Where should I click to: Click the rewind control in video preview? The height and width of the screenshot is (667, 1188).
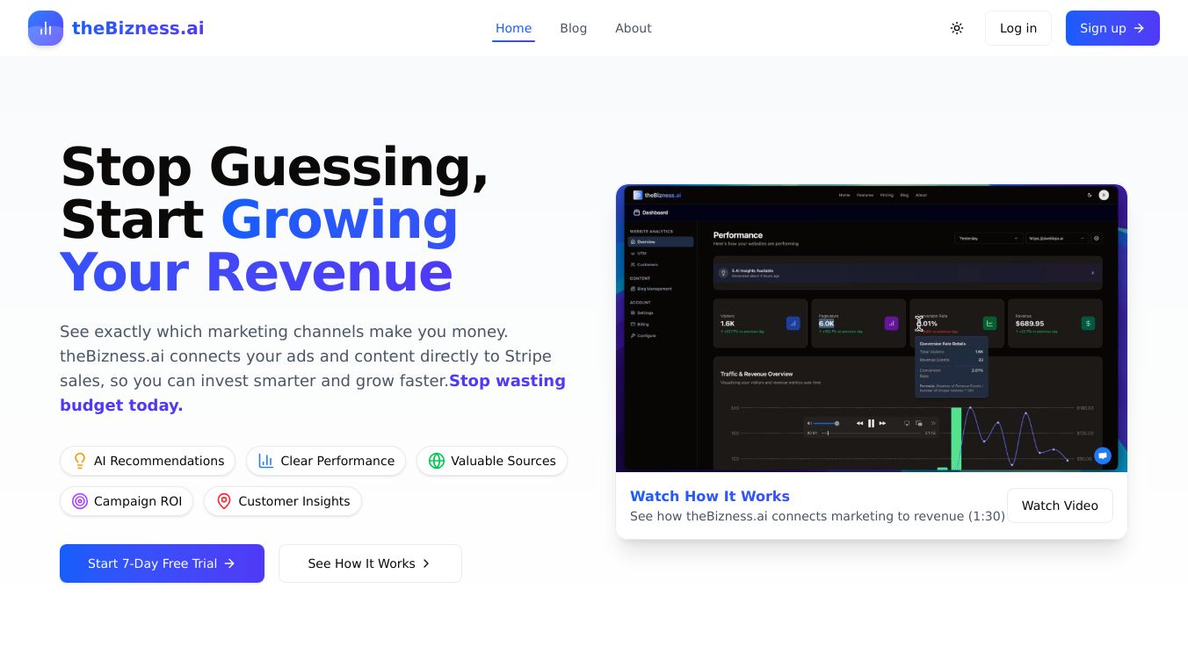860,423
